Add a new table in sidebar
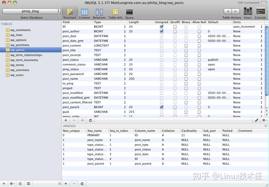Screen dimensions: 269x187 4,184
